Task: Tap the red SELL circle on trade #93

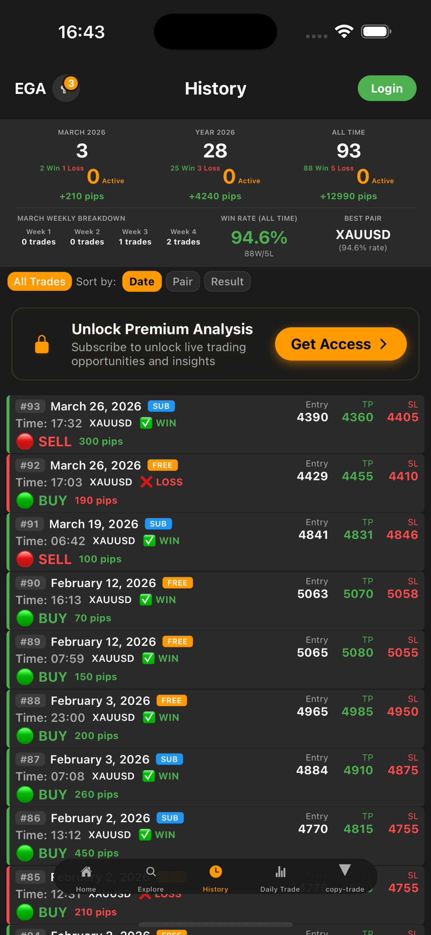Action: click(25, 441)
